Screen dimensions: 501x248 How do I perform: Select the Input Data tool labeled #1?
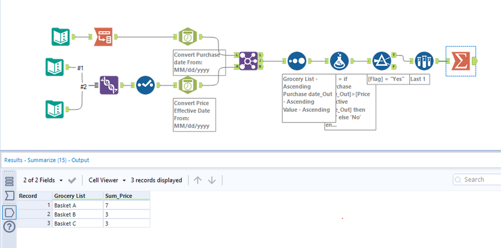point(55,67)
